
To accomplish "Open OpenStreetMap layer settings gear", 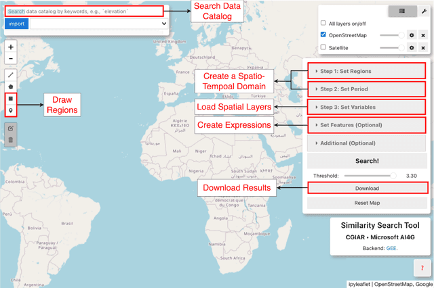I will point(412,35).
